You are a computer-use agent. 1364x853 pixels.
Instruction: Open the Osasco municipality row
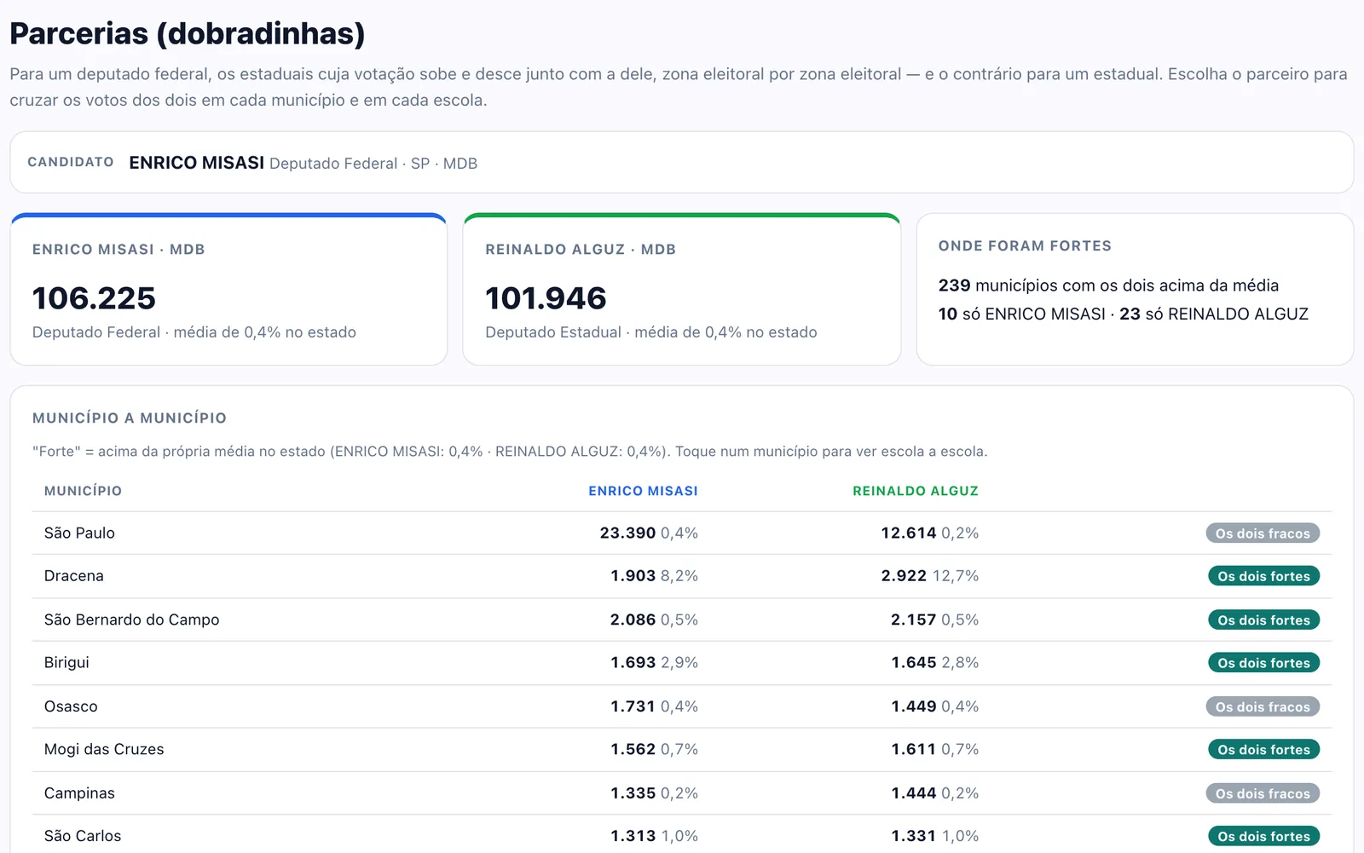[681, 706]
